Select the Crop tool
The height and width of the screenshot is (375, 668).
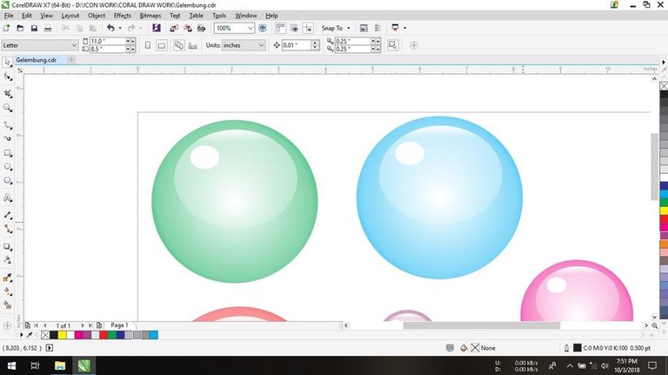(x=8, y=92)
